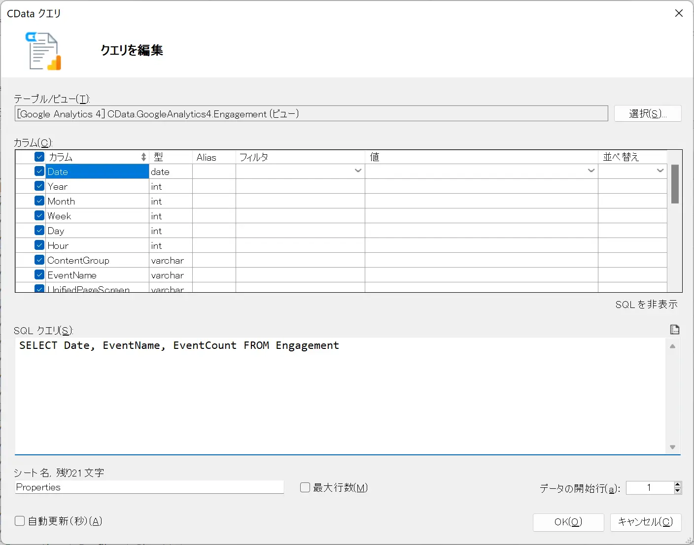Click SQL を非表示 link
This screenshot has height=545, width=694.
coord(646,305)
